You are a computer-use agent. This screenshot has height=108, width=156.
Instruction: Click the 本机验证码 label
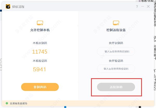pos(40,61)
